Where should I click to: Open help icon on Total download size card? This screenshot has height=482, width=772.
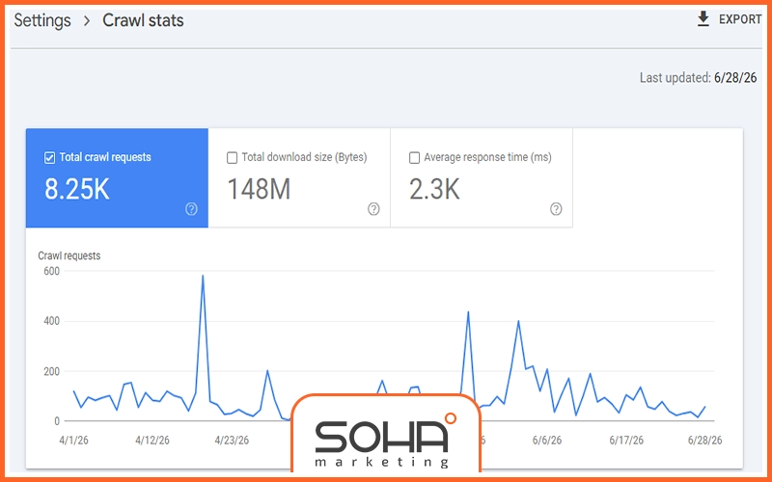tap(373, 209)
